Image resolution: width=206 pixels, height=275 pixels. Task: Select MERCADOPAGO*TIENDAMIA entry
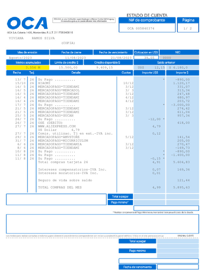pyautogui.click(x=60, y=144)
